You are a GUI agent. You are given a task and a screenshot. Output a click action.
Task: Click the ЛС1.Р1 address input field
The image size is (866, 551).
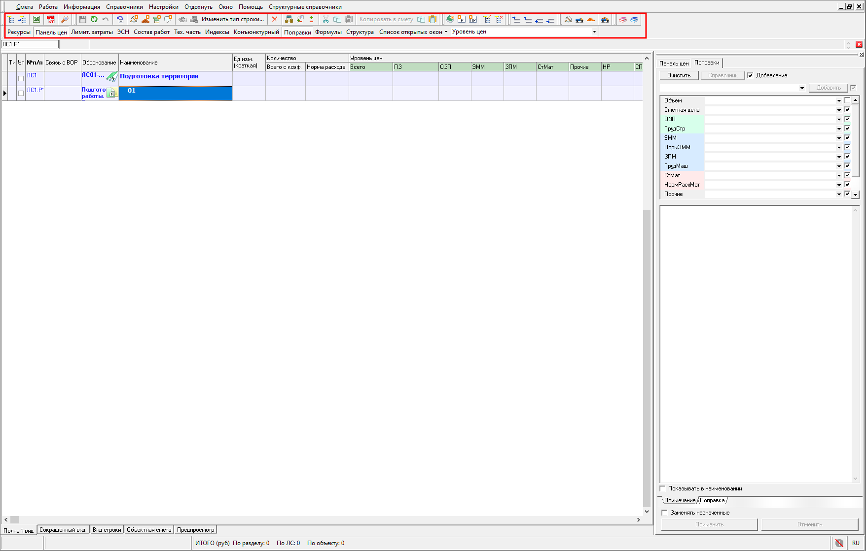(30, 44)
